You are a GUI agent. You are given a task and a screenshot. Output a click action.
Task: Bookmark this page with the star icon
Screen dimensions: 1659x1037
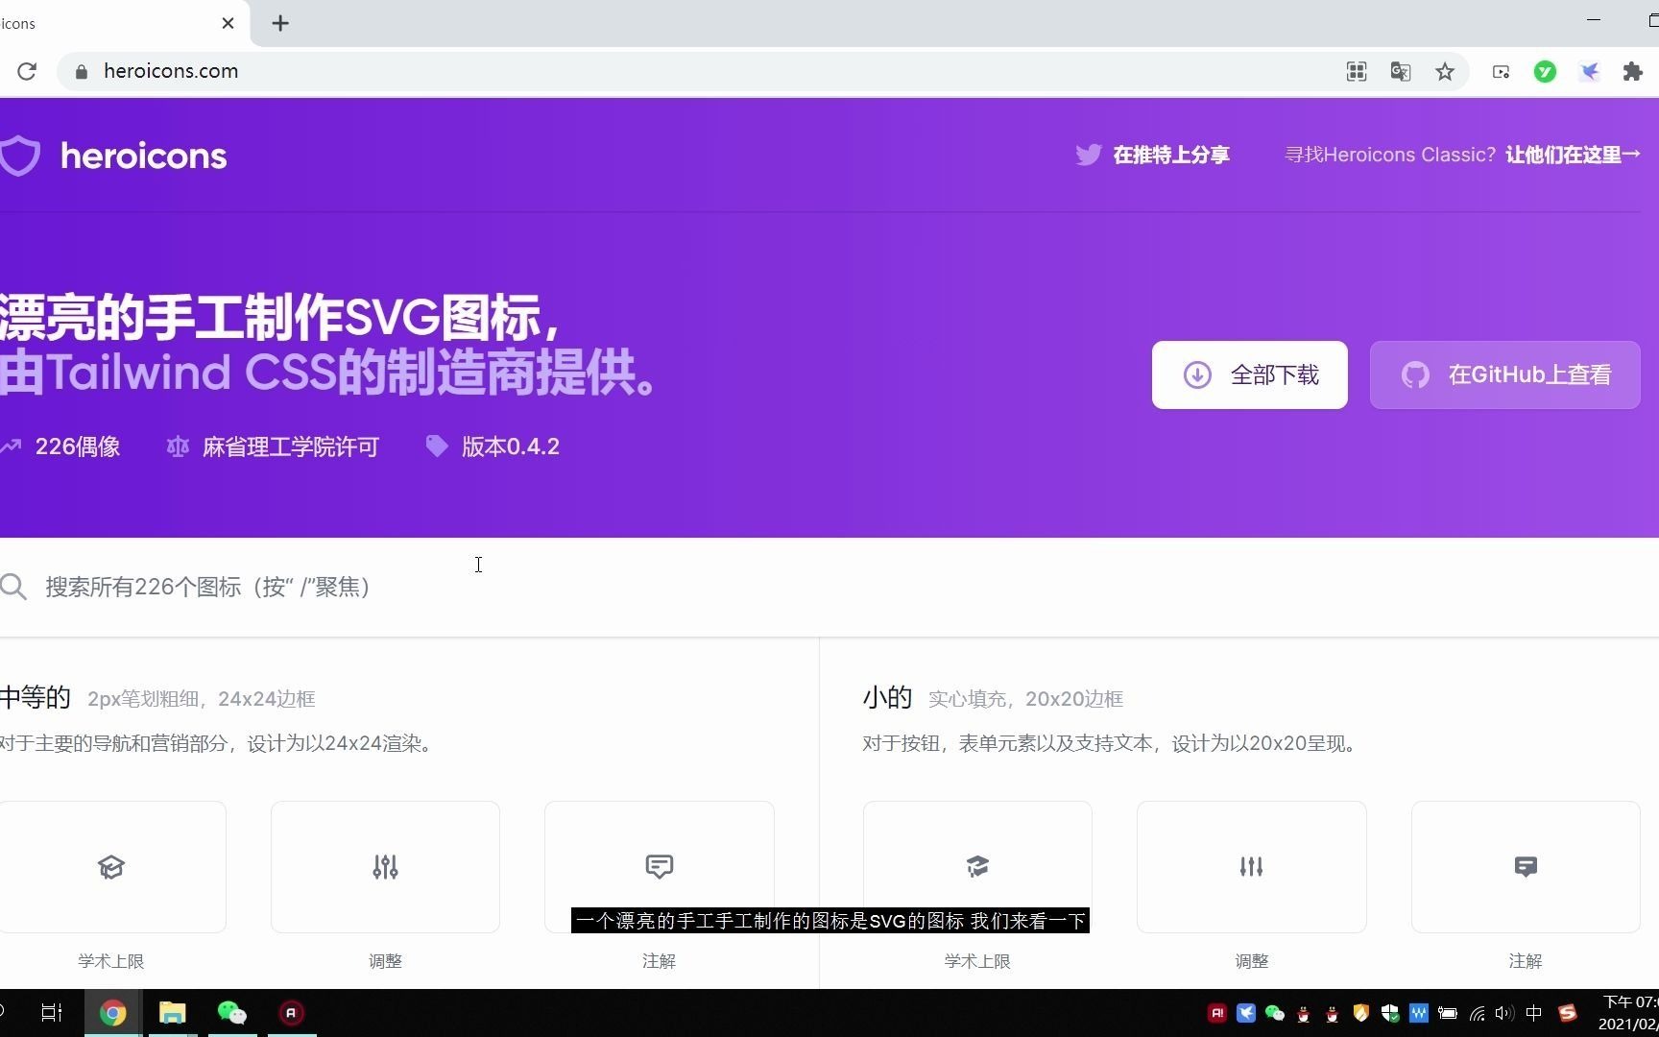[1444, 71]
